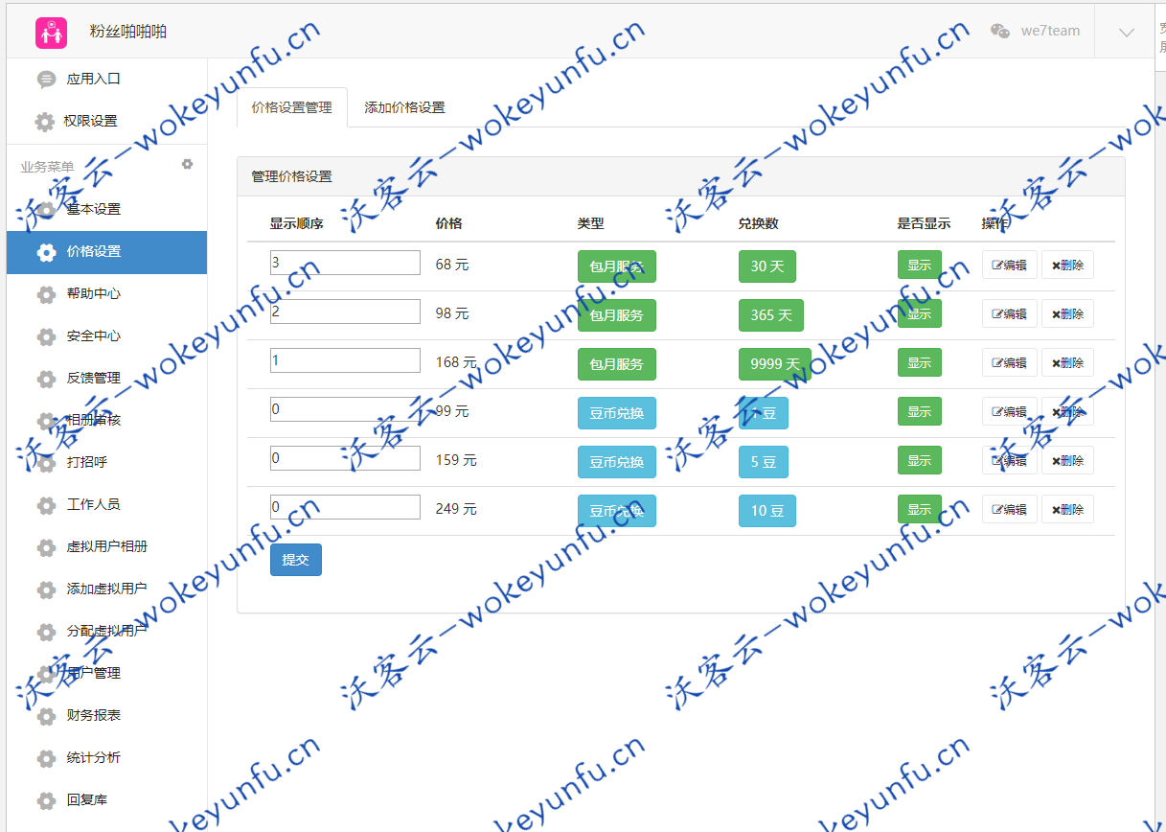Open the 财务报表 sidebar entry
The image size is (1166, 832).
(106, 715)
